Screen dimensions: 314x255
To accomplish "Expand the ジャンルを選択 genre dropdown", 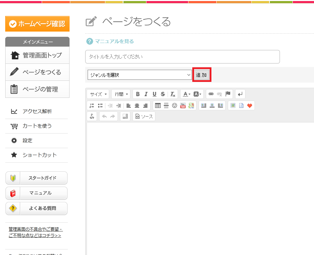I will pos(139,75).
